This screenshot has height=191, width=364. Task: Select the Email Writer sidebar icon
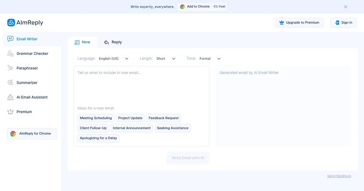pos(10,39)
